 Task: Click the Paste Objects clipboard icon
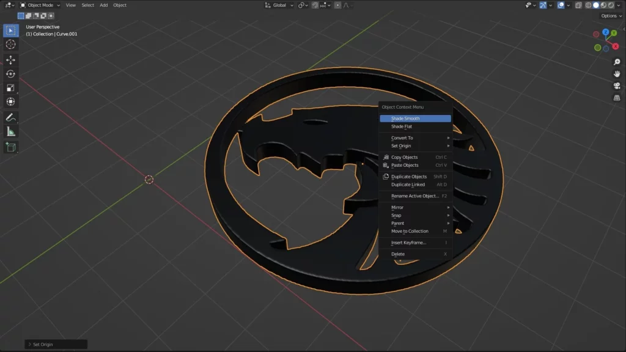[386, 165]
